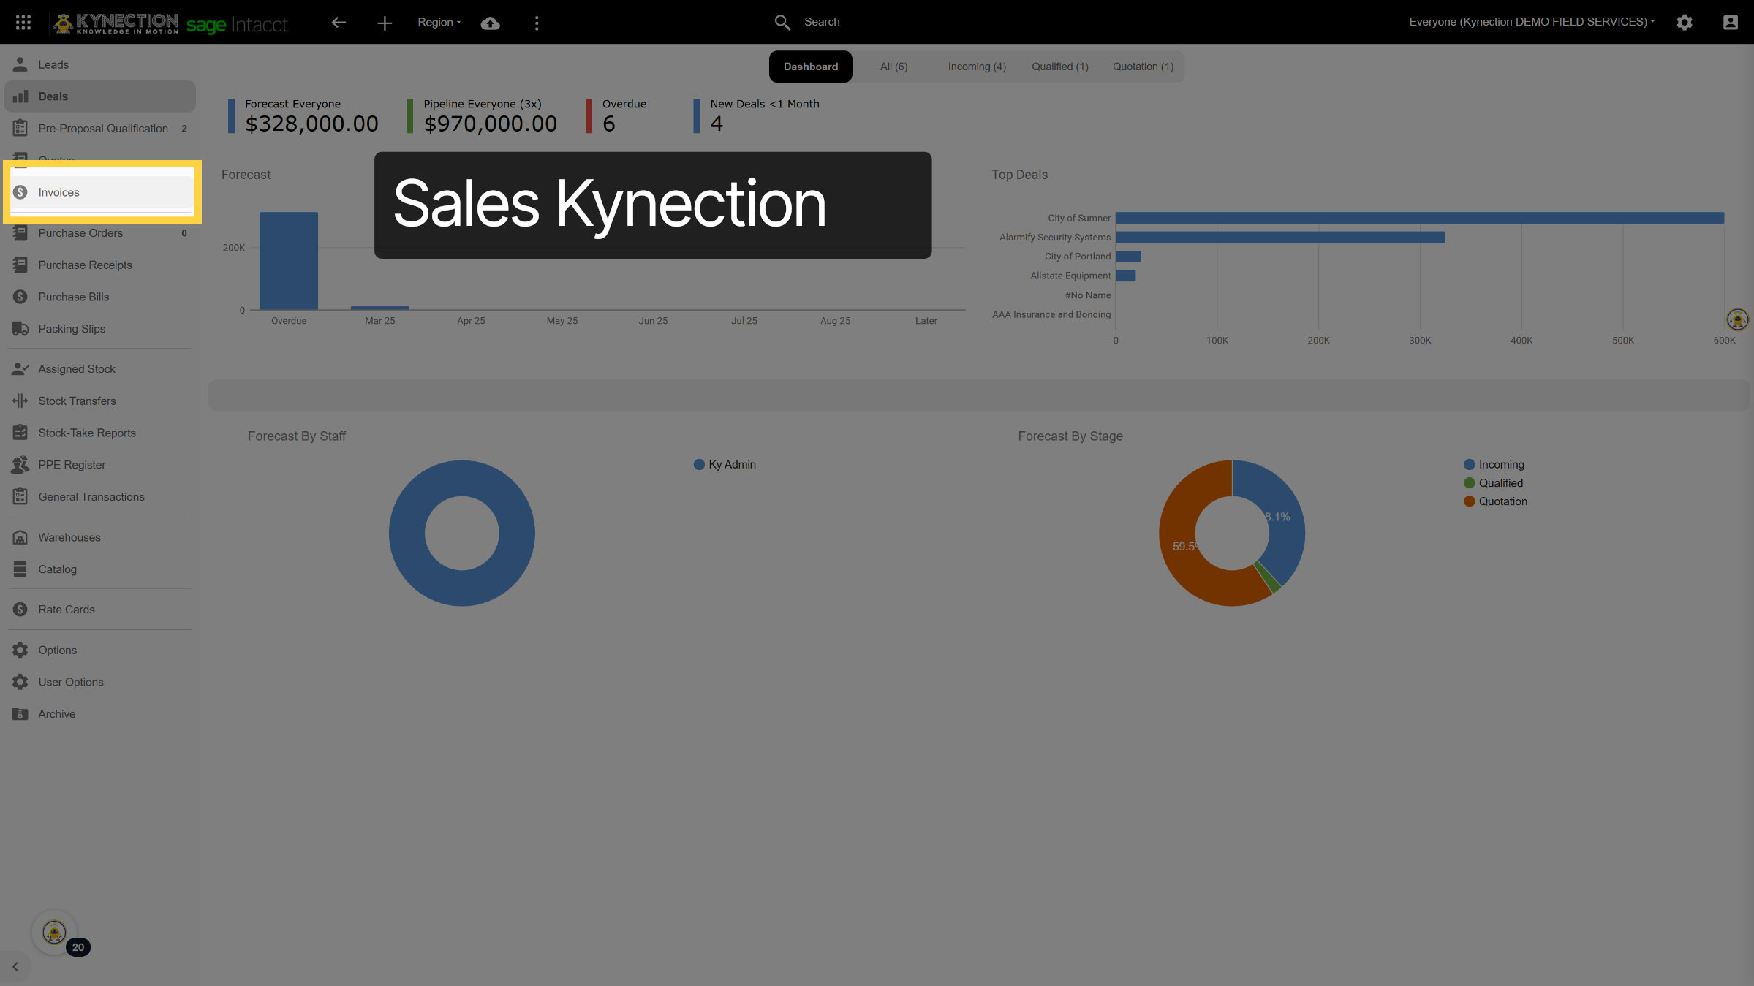1754x986 pixels.
Task: Click the PPE Register people icon
Action: click(x=20, y=465)
